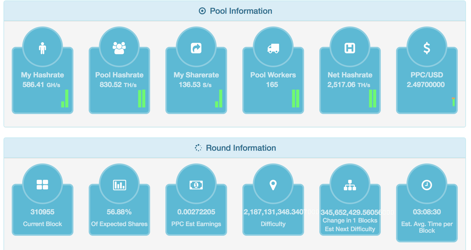Click the time per block clock icon

tap(427, 185)
